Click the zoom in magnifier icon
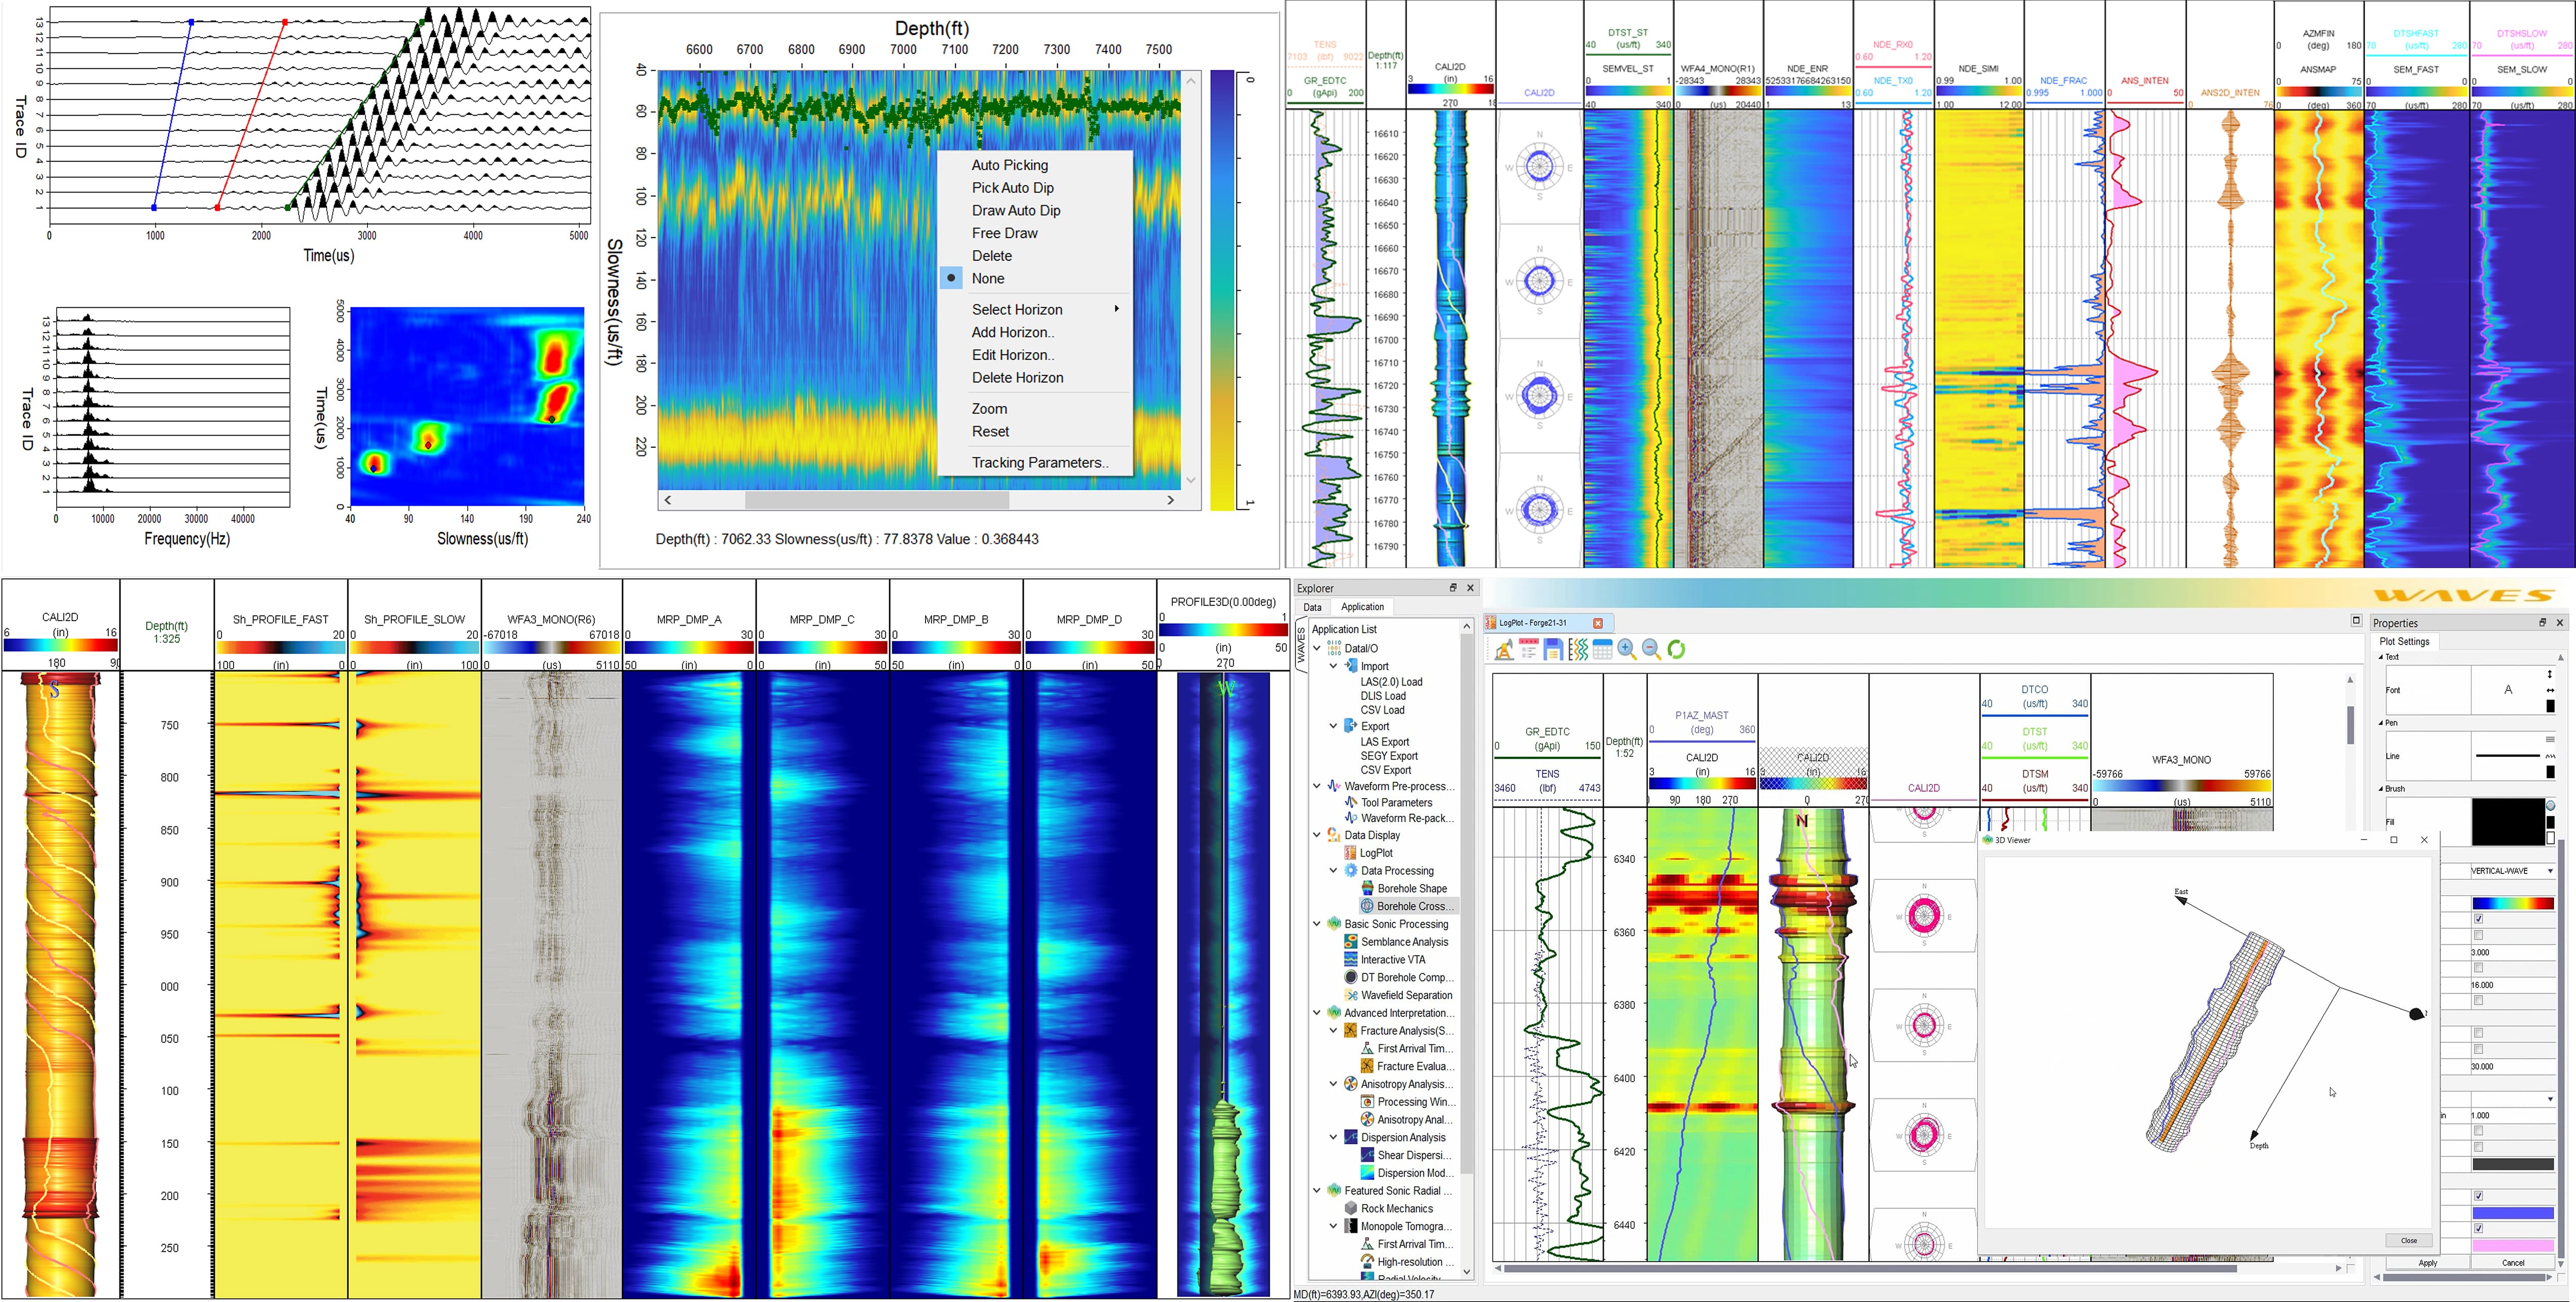Screen dimensions: 2576x1302 tap(1627, 650)
